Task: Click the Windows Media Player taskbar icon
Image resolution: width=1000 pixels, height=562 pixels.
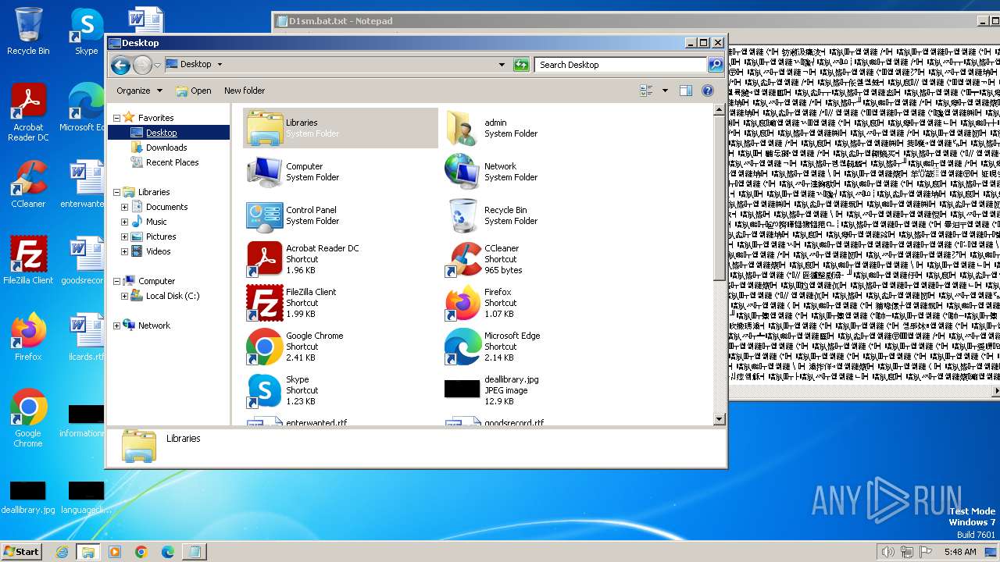Action: point(115,552)
